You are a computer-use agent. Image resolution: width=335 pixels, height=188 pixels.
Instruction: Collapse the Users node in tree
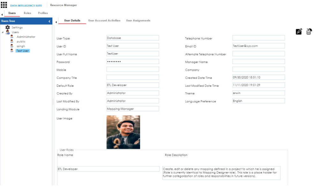pos(3,32)
